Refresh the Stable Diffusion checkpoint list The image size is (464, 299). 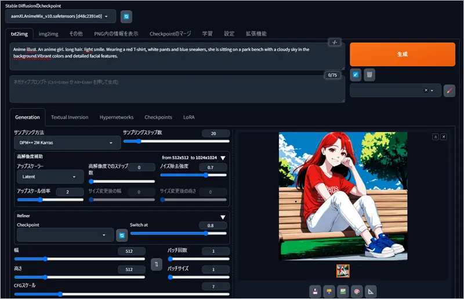coord(126,16)
